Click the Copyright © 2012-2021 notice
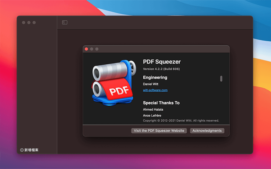Screen dimensions: 271x169 (x=181, y=121)
